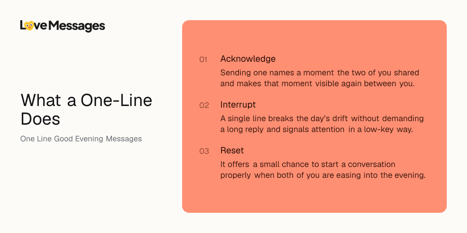Click the Interrupt description about the day's drift
Image resolution: width=467 pixels, height=233 pixels.
[322, 124]
